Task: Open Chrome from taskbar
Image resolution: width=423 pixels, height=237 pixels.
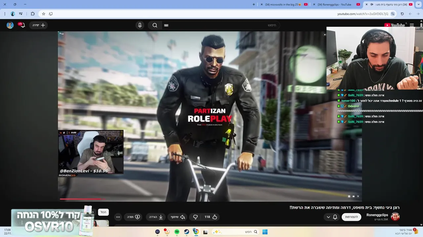Action: [196, 232]
